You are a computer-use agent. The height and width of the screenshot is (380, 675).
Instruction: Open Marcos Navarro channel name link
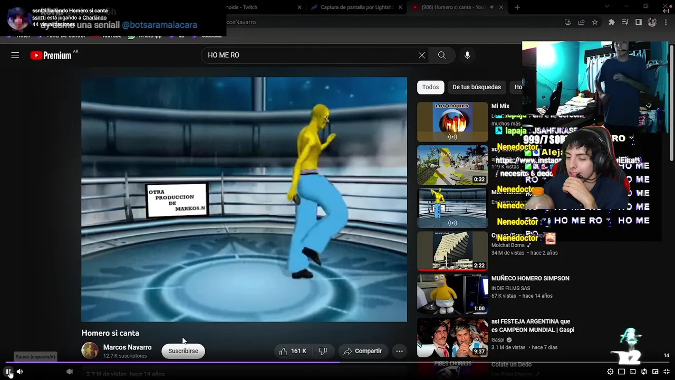coord(127,347)
